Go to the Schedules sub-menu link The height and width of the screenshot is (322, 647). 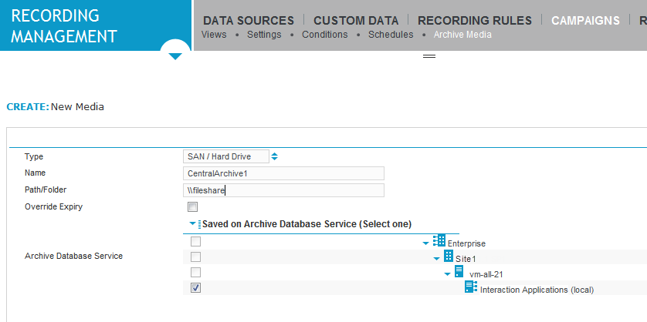tap(391, 35)
